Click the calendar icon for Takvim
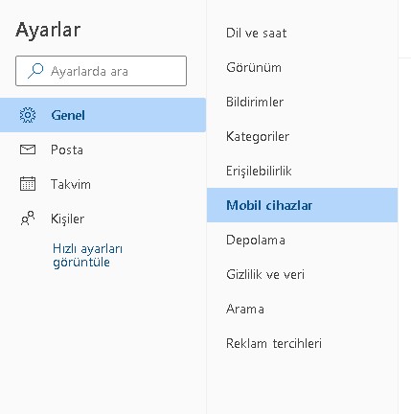Image resolution: width=411 pixels, height=414 pixels. point(28,184)
